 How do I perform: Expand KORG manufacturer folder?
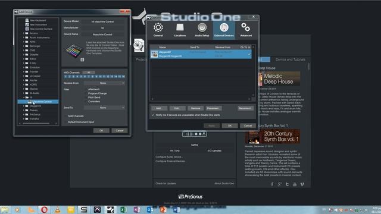point(24,84)
